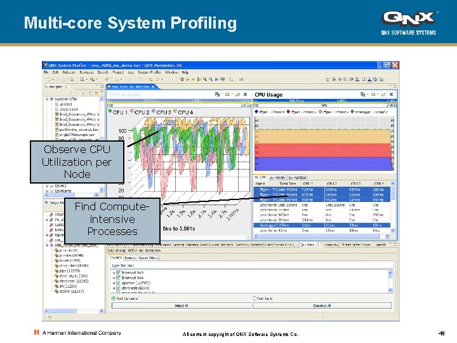Toggle the cpumon checkbox
Image resolution: width=457 pixels, height=343 pixels.
point(118,283)
